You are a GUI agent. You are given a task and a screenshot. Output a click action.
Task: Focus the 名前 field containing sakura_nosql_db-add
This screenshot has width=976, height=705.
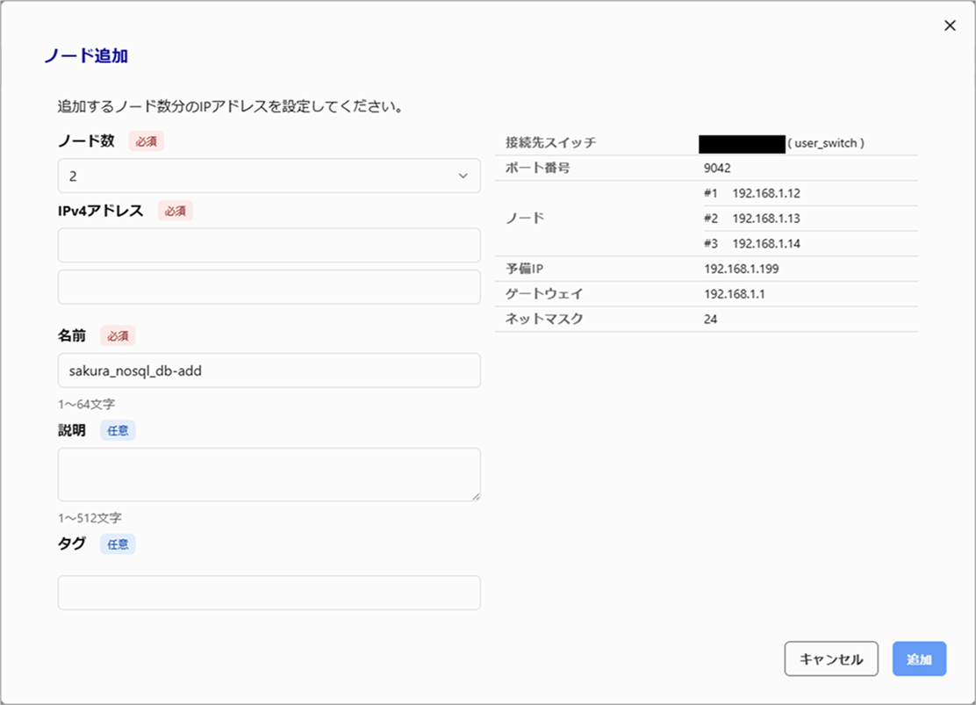[269, 370]
